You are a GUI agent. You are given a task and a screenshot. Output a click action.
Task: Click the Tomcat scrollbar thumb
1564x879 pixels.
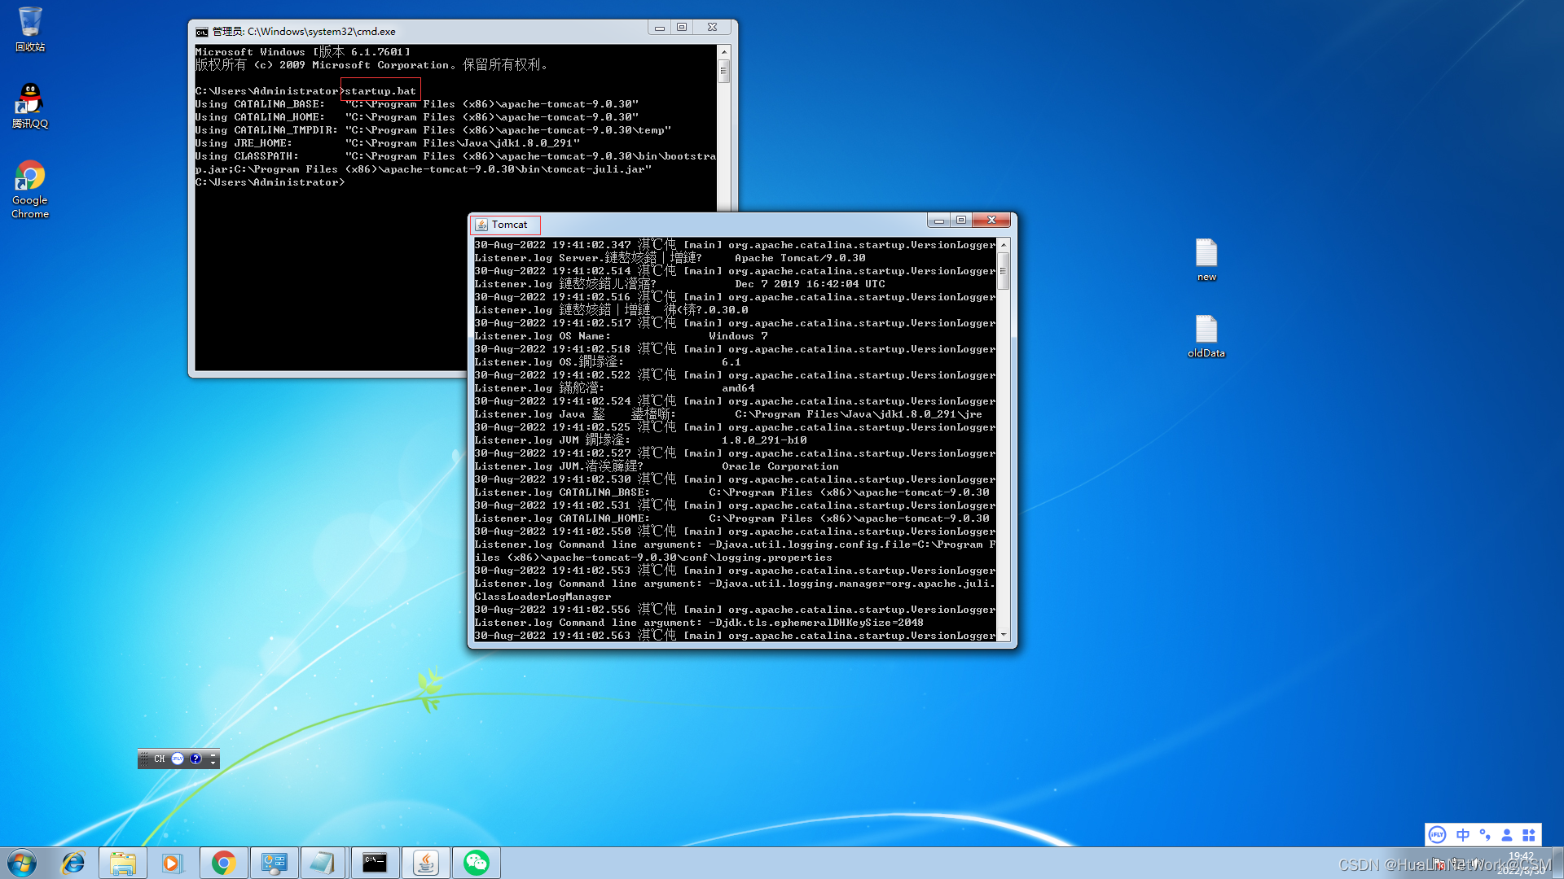(x=1004, y=271)
